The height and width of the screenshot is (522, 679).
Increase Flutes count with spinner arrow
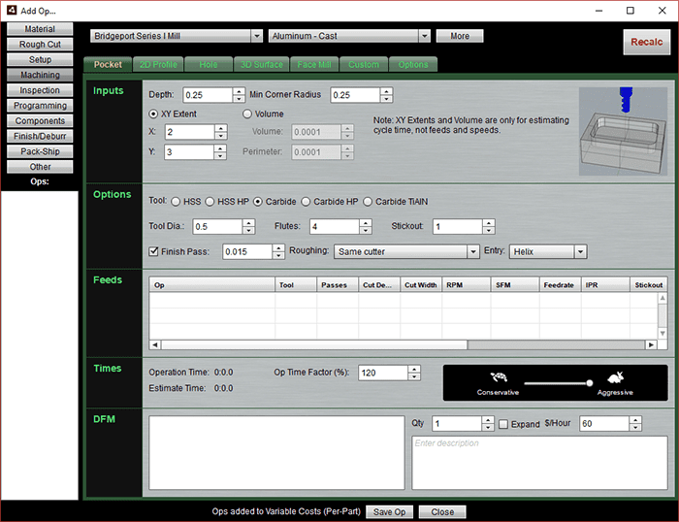[x=365, y=222]
